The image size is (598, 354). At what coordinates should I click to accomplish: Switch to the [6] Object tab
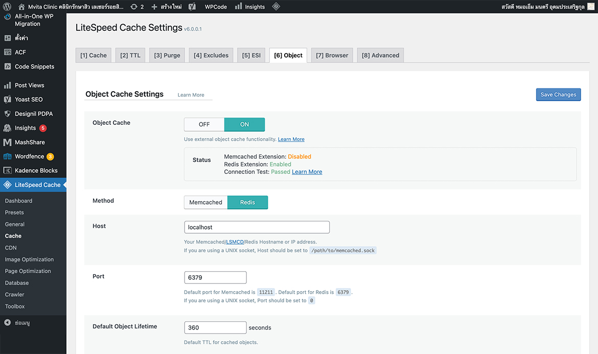point(288,55)
